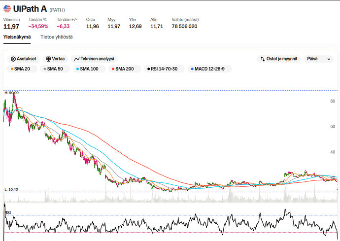Toggle the SMA 200 indicator chip

coord(125,69)
